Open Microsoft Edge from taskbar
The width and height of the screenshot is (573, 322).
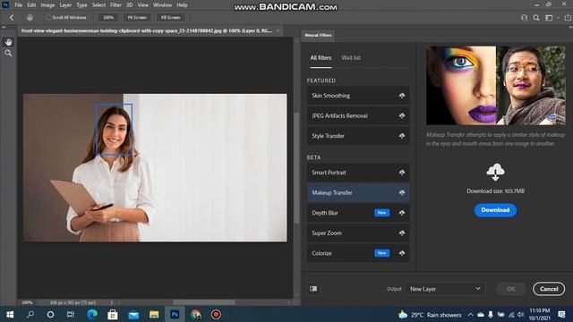pyautogui.click(x=92, y=314)
